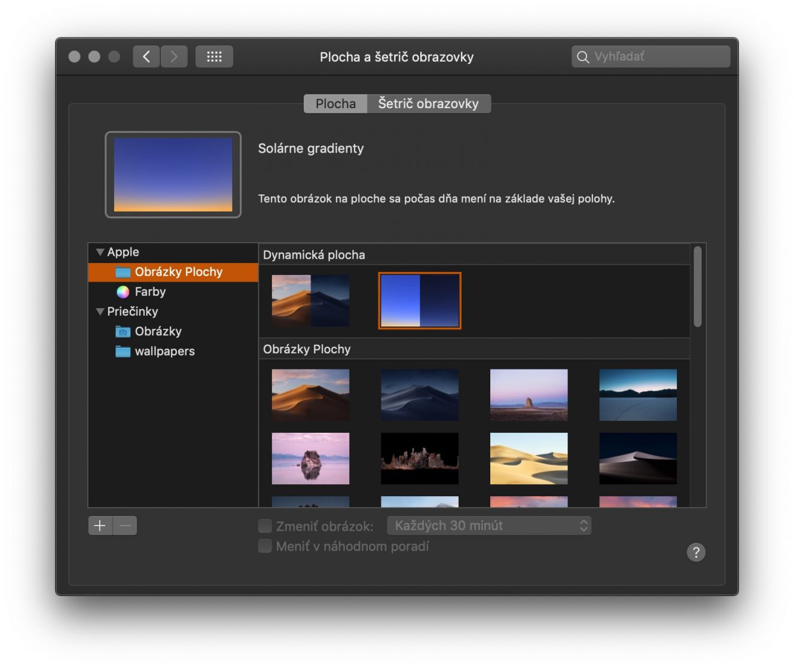Image resolution: width=794 pixels, height=669 pixels.
Task: Click the Obrázky camera folder icon
Action: [x=123, y=331]
